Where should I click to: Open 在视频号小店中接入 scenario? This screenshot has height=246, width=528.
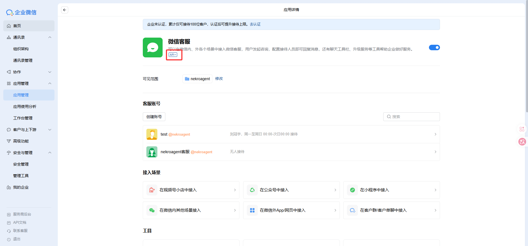[191, 190]
